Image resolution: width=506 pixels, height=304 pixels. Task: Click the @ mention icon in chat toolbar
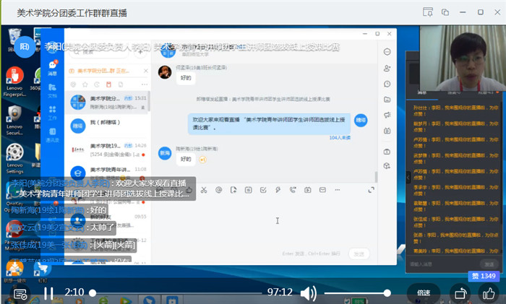pos(219,190)
